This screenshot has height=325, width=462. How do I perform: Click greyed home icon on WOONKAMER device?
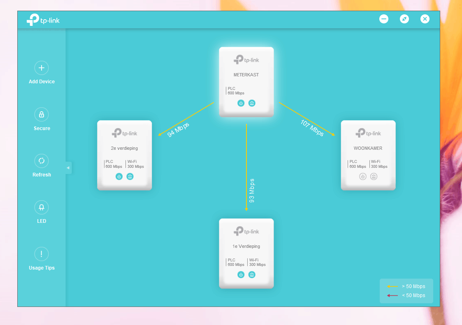[x=374, y=176]
